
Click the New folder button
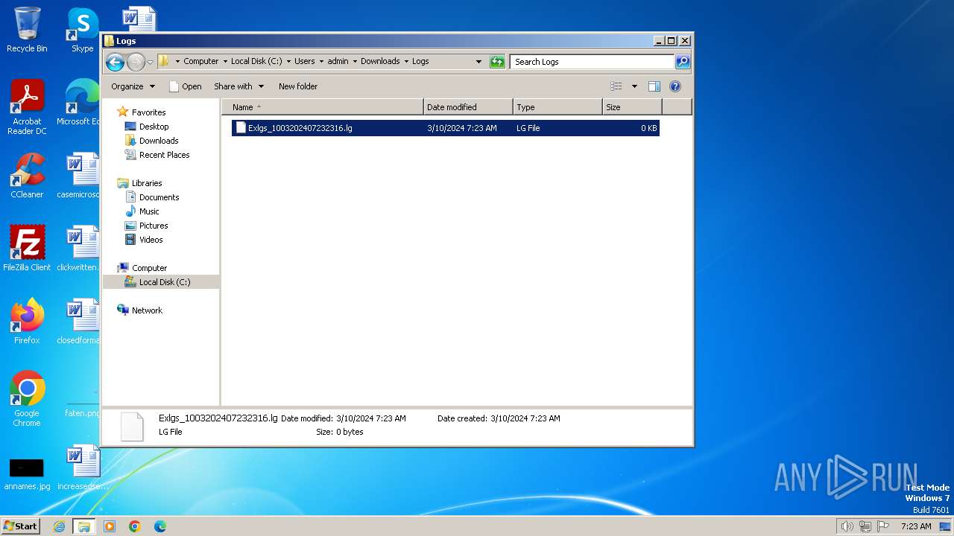tap(298, 86)
